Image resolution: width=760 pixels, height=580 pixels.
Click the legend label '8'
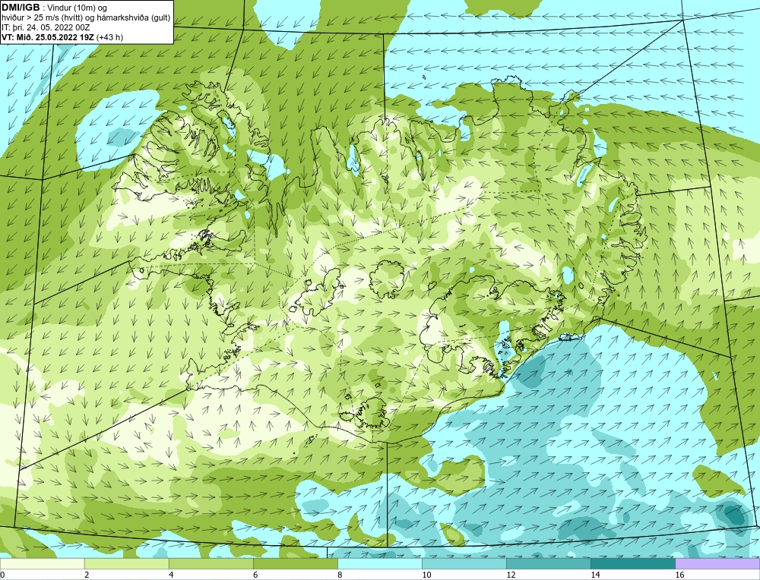[x=340, y=575]
